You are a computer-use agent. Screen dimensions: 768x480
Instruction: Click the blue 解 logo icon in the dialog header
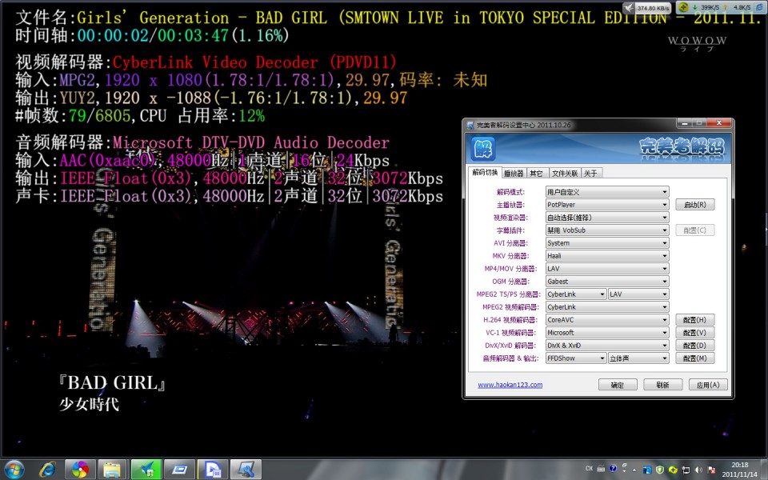click(x=483, y=148)
